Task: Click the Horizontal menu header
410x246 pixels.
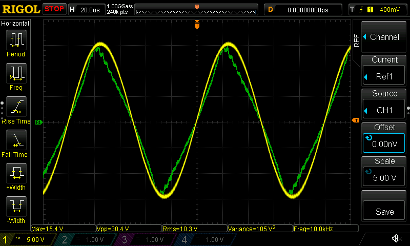Action: [16, 24]
